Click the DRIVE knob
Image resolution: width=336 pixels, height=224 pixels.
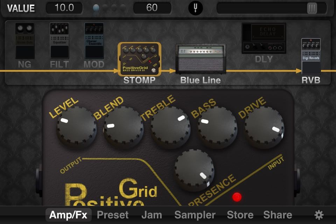264,128
